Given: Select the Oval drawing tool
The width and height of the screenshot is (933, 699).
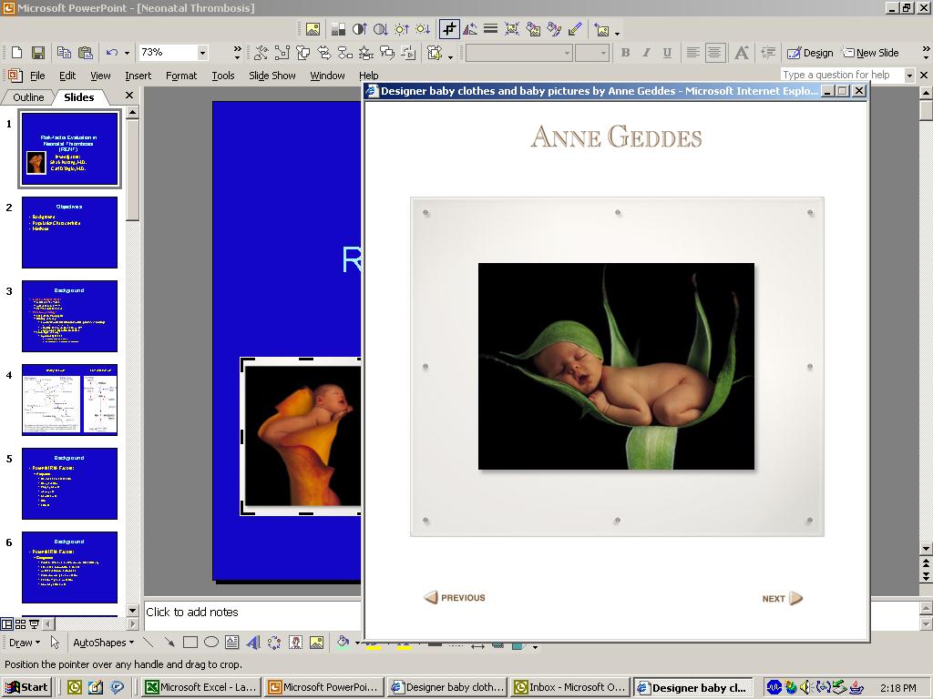Looking at the screenshot, I should (211, 643).
